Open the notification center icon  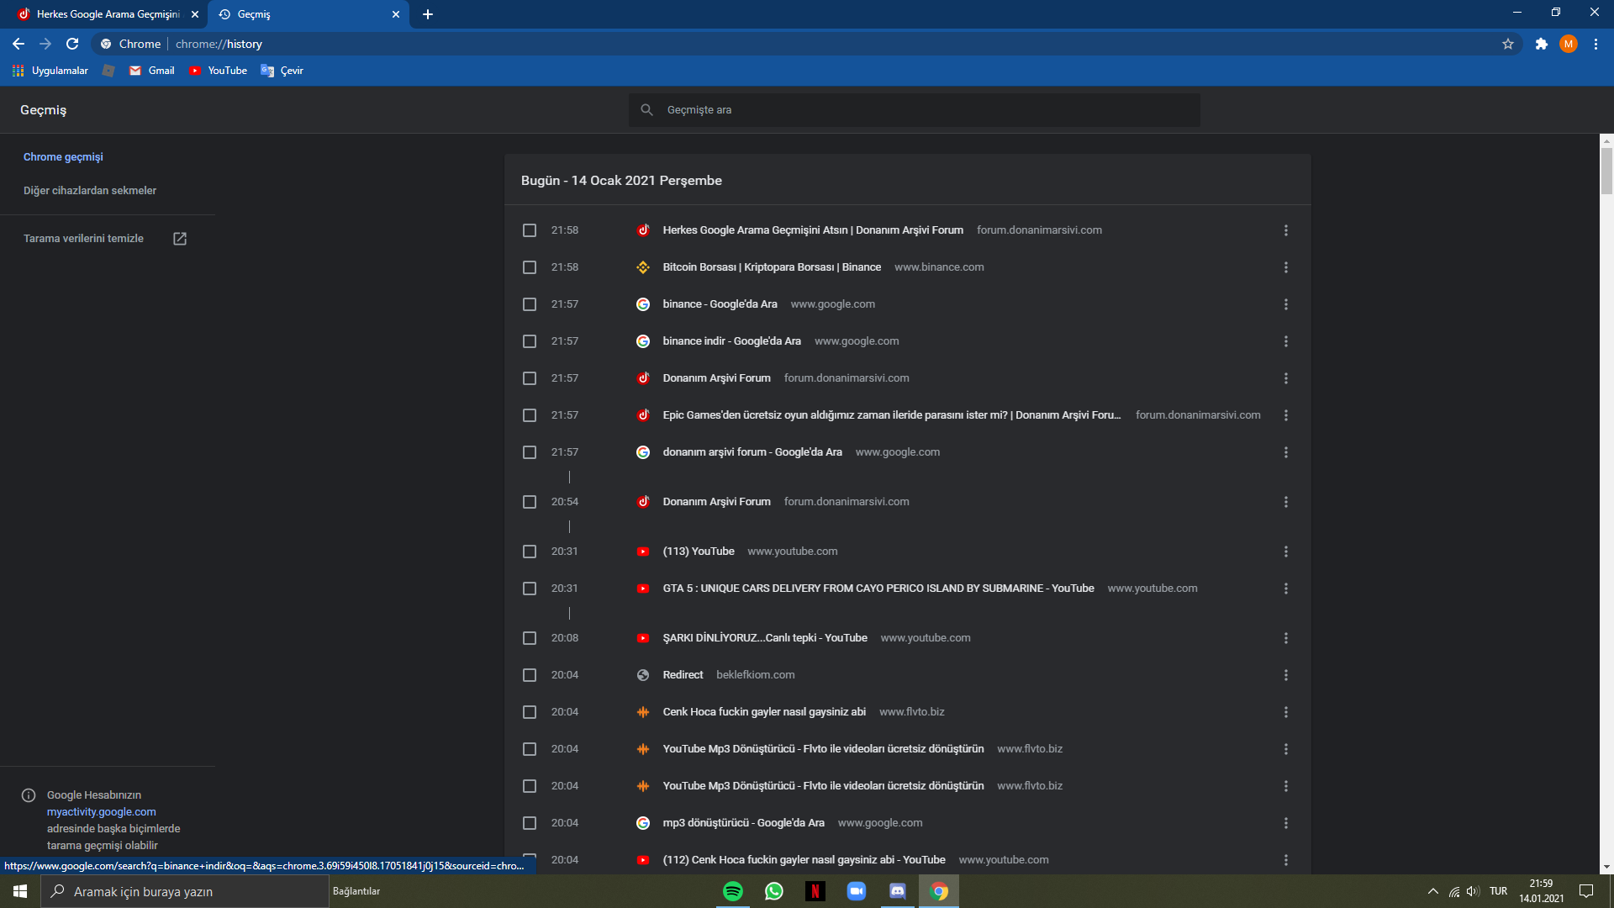[x=1586, y=891]
